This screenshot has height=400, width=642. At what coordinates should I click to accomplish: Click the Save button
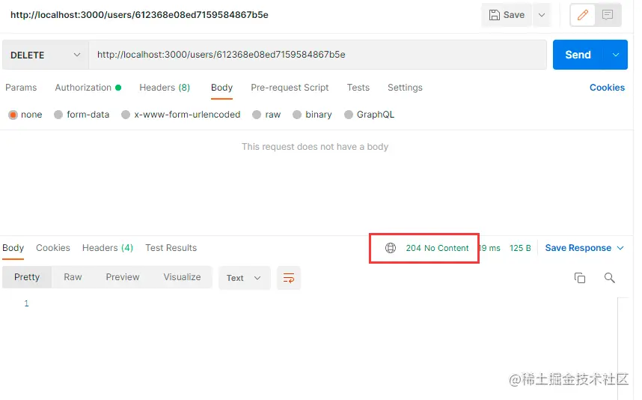pos(507,15)
